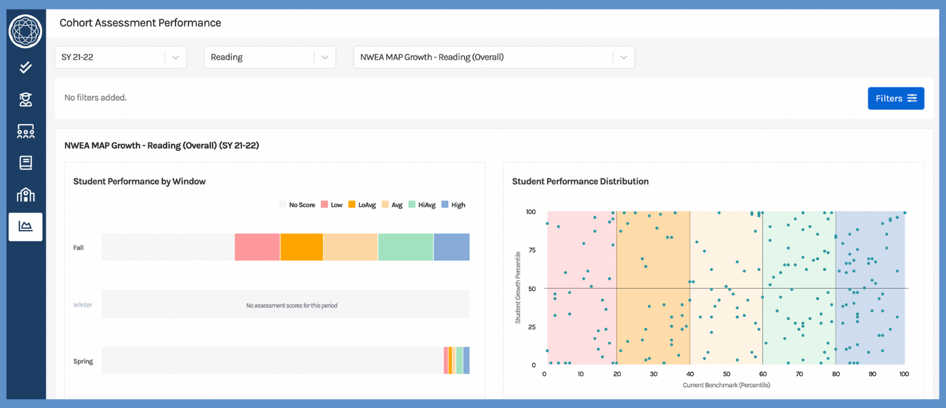Click the Fall bar's blue High segment
946x408 pixels.
point(452,247)
